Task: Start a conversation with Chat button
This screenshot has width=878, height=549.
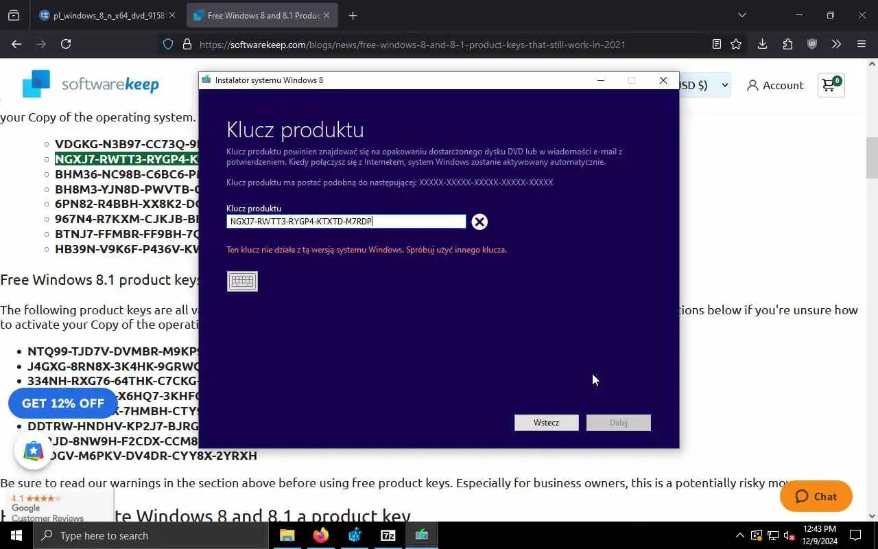Action: tap(816, 496)
